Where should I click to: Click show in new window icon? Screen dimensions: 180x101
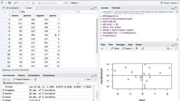[13, 12]
